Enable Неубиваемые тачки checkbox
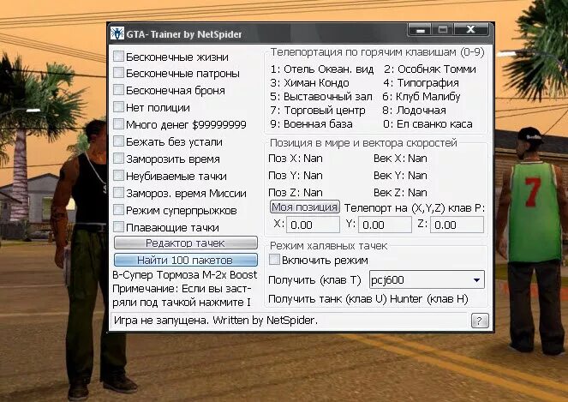 [118, 176]
